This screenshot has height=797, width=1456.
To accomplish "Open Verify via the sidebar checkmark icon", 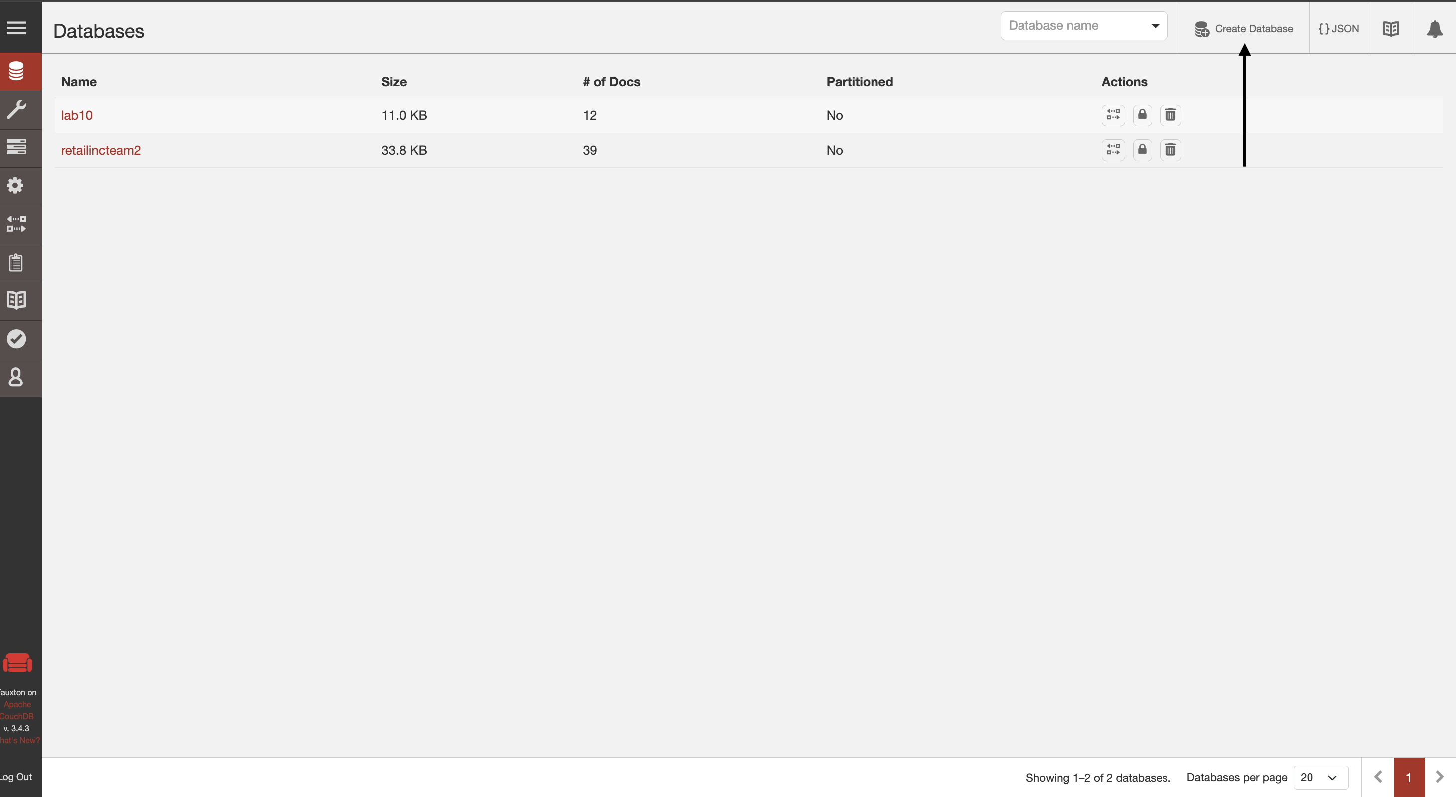I will 16,339.
